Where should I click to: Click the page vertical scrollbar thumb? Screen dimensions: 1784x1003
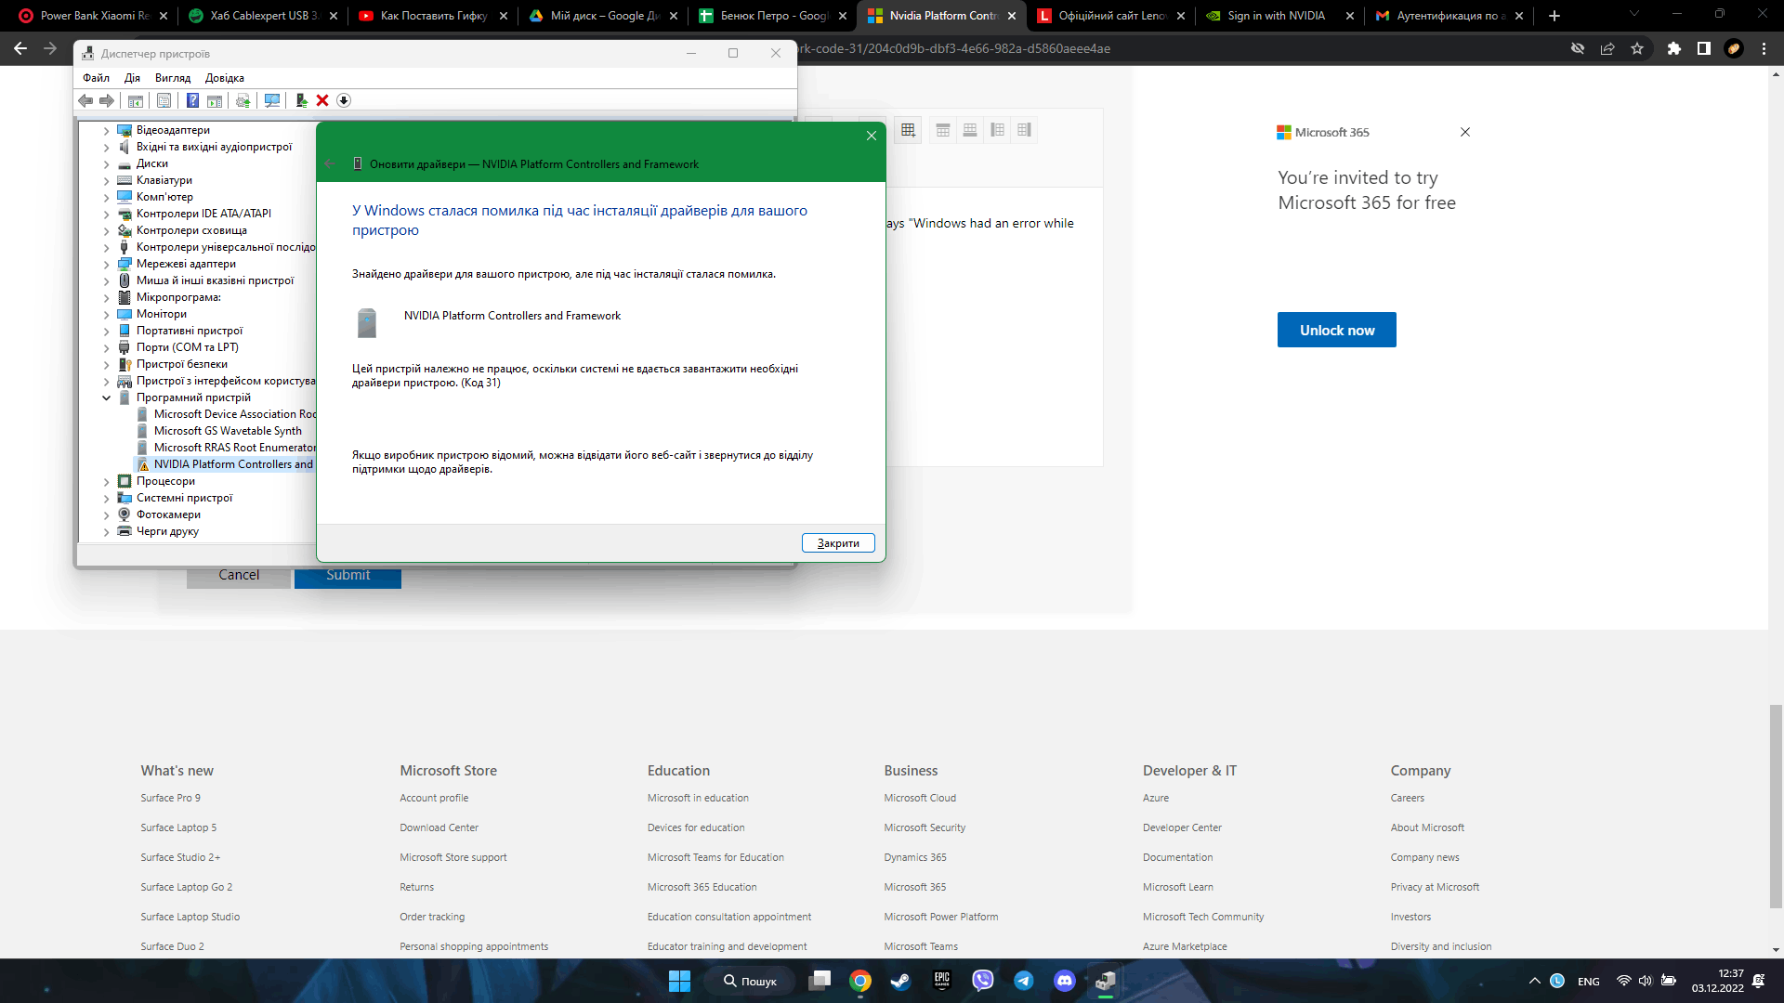(x=1776, y=804)
